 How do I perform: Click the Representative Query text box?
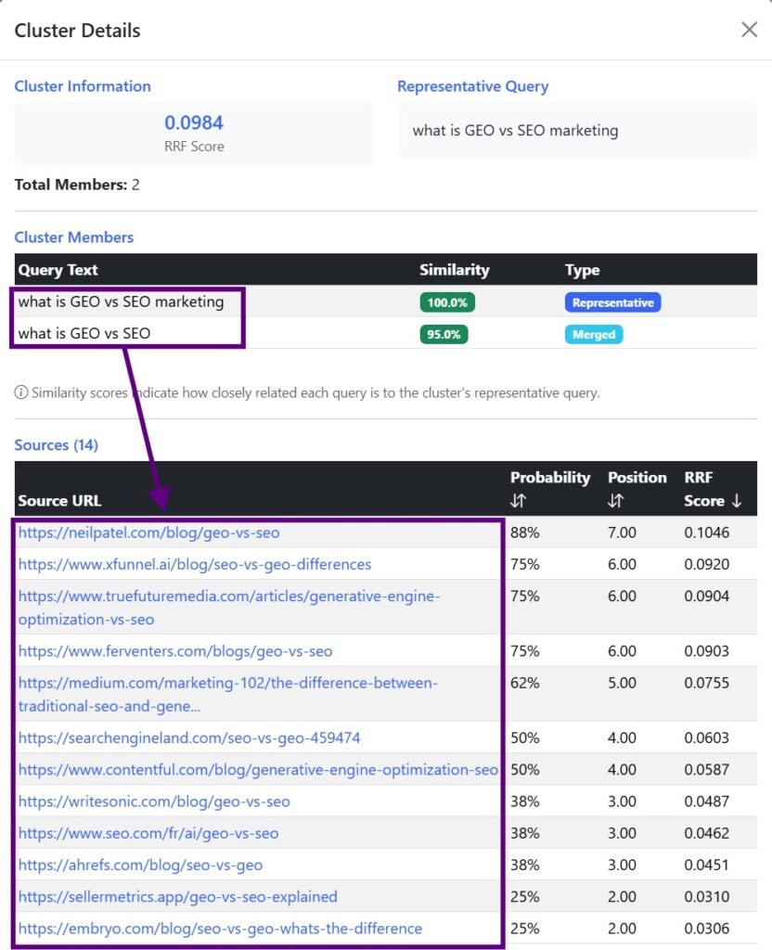tap(577, 130)
